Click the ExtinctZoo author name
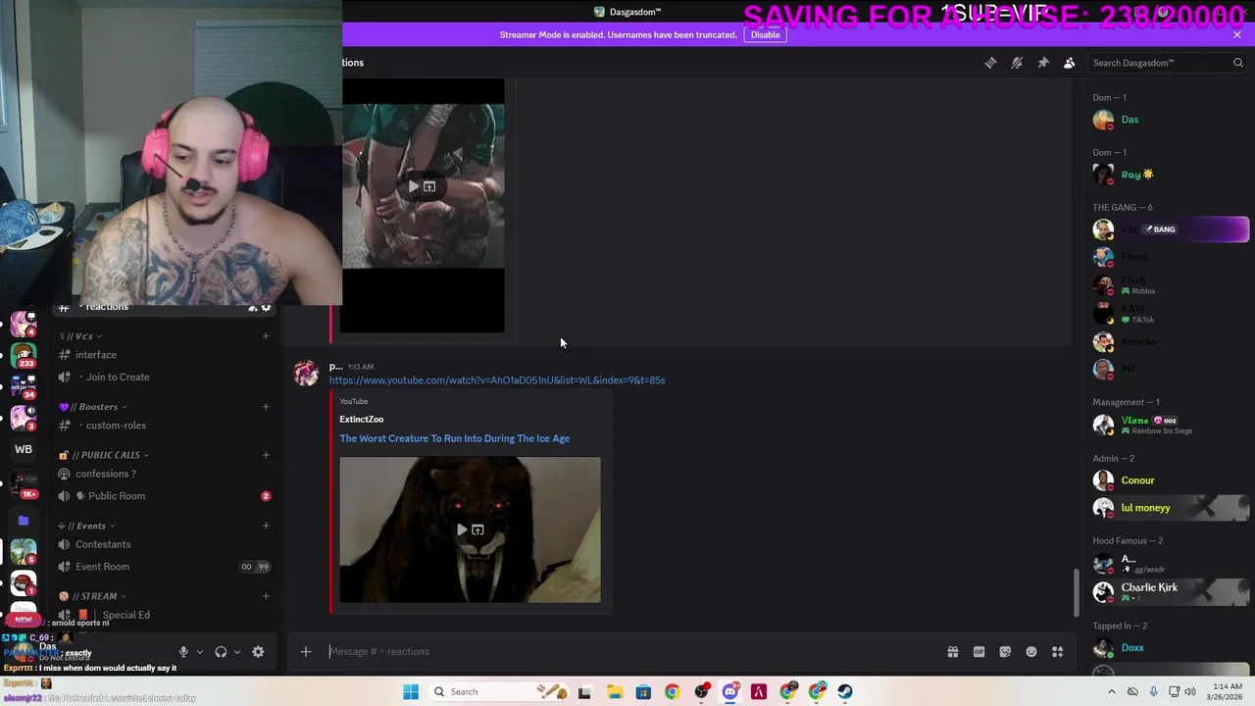 tap(362, 419)
